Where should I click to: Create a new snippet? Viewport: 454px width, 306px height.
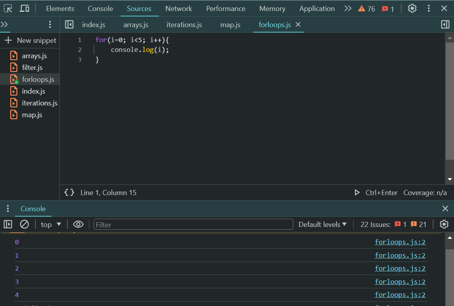click(x=30, y=40)
